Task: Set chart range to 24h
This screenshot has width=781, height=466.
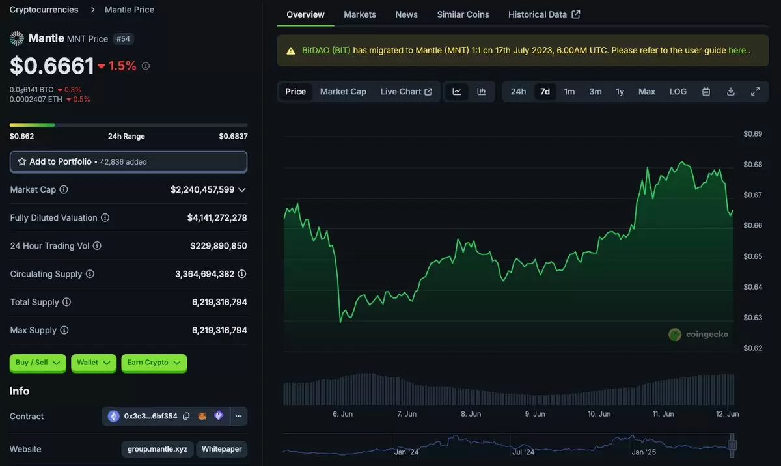Action: tap(518, 92)
